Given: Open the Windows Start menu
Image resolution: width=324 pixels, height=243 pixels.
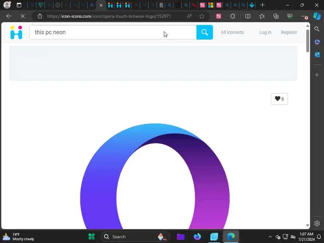Looking at the screenshot, I should (x=91, y=237).
